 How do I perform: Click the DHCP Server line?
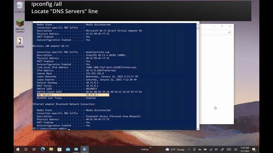tap(67, 86)
